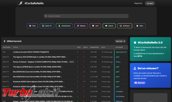Click the Accedi button
Viewport: 172px width, 102px height.
tap(150, 3)
